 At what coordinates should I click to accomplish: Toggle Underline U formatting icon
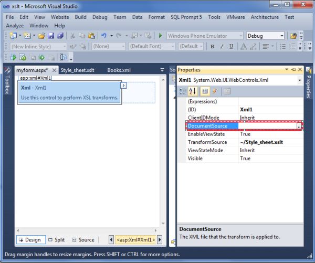pyautogui.click(x=231, y=46)
